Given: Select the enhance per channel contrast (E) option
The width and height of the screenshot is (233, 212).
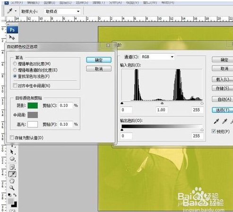Looking at the screenshot, I should click(35, 70).
